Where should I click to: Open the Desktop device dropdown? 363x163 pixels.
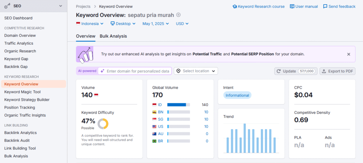tap(123, 24)
